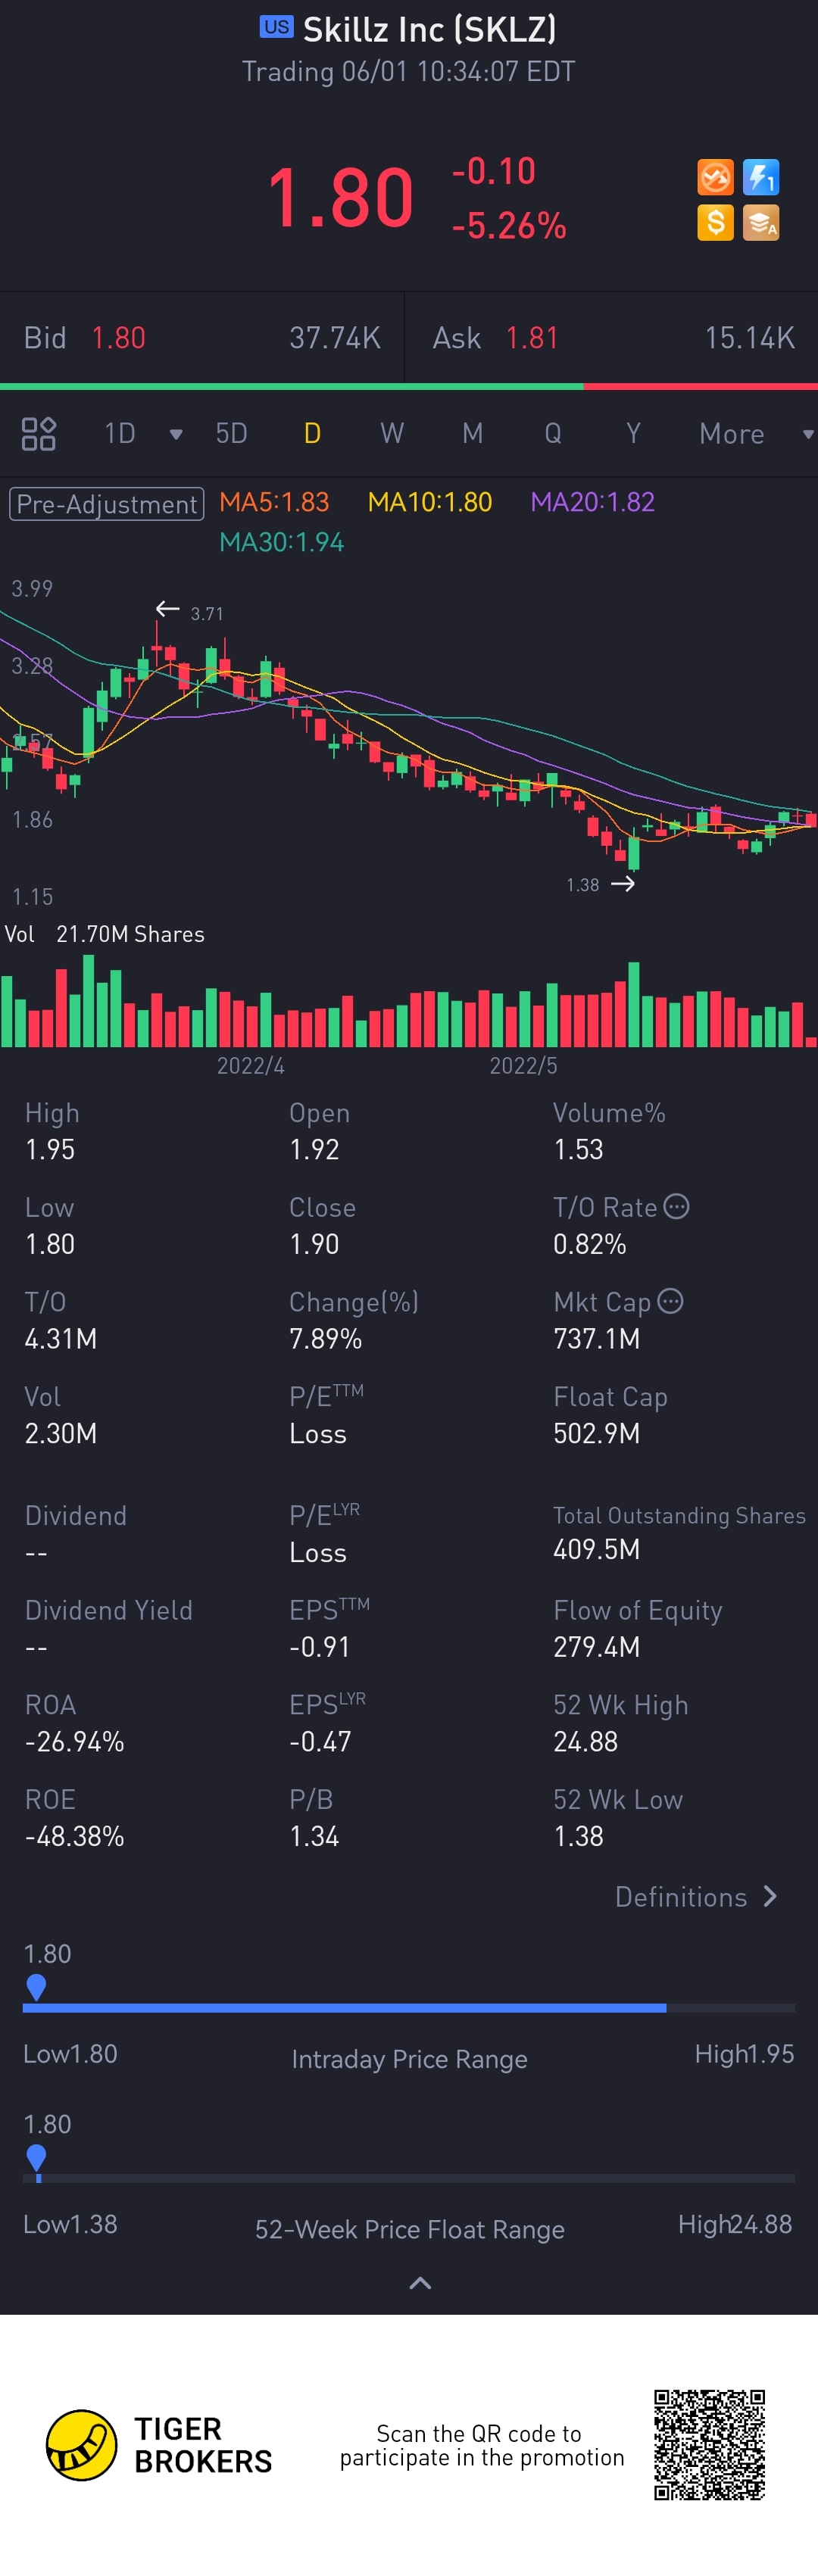Switch to the 5D chart tab
This screenshot has width=818, height=2576.
coord(231,434)
